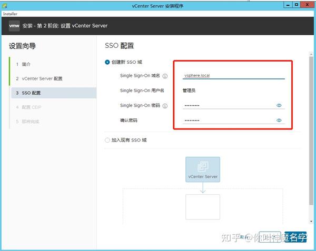Viewport: 316px width, 251px height.
Task: Click the vertical scrollbar thumb
Action: point(311,131)
